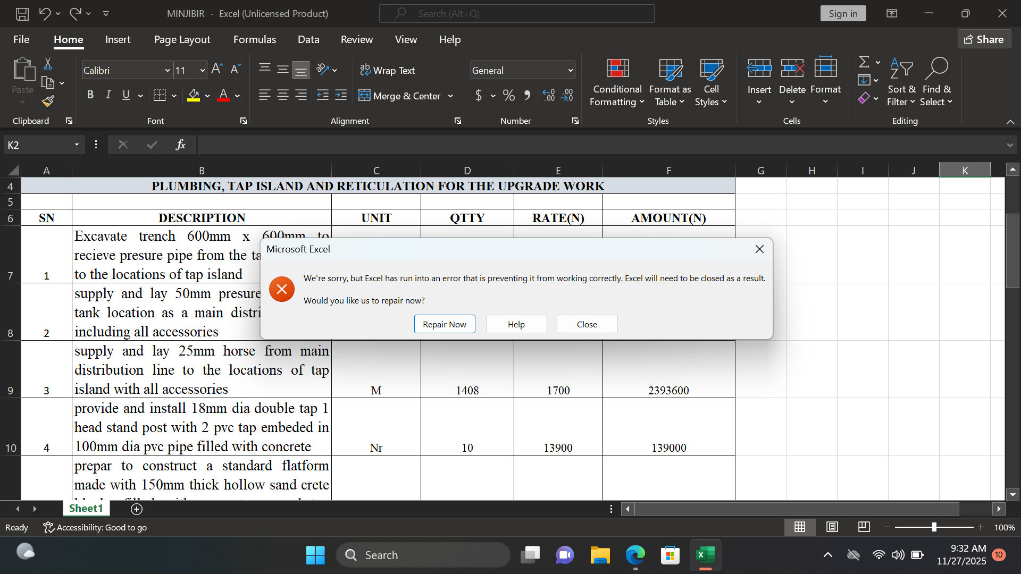This screenshot has height=574, width=1021.
Task: Toggle bold formatting
Action: [90, 95]
